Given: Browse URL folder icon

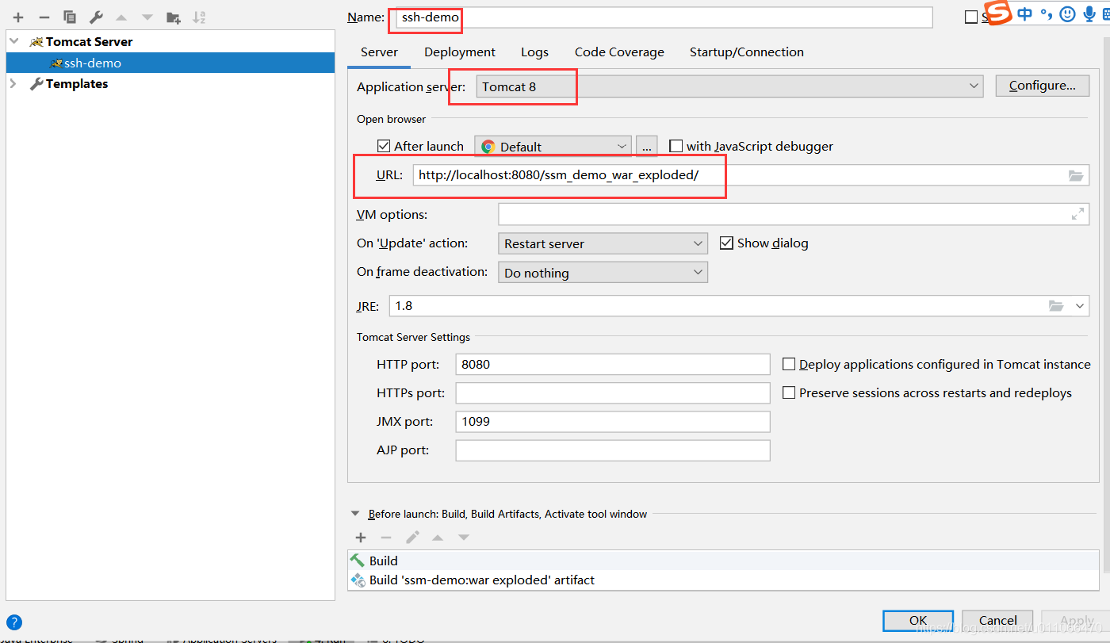Looking at the screenshot, I should click(1076, 176).
